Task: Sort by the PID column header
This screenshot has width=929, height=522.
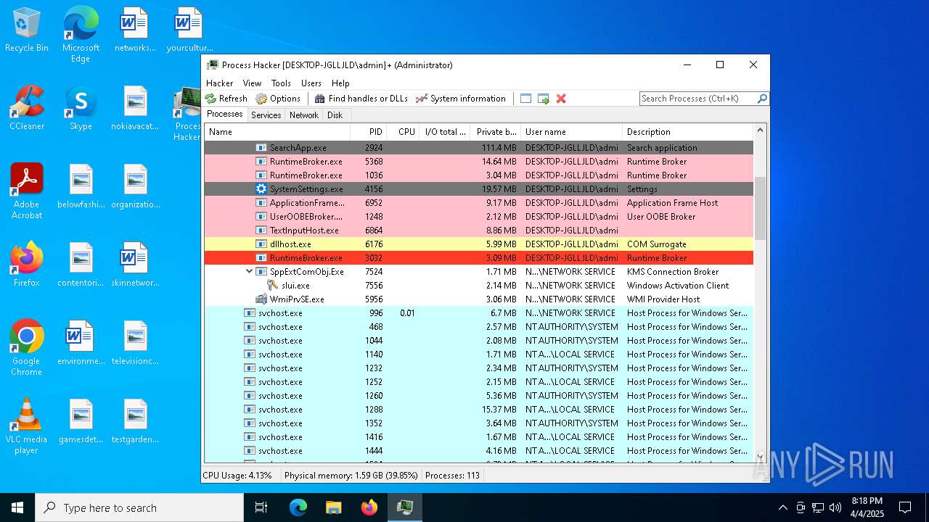Action: click(368, 132)
